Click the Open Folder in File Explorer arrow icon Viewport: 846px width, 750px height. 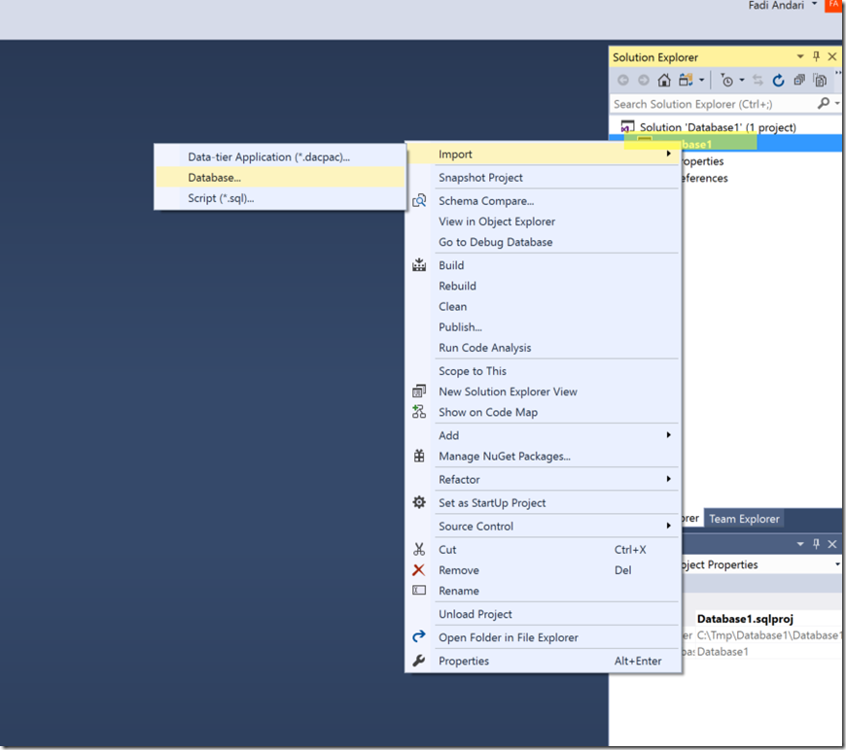click(x=419, y=636)
